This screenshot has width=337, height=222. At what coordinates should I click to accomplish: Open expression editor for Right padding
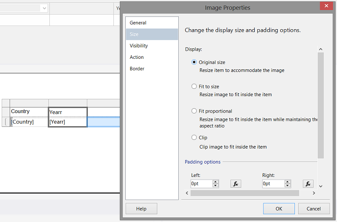[x=308, y=184]
